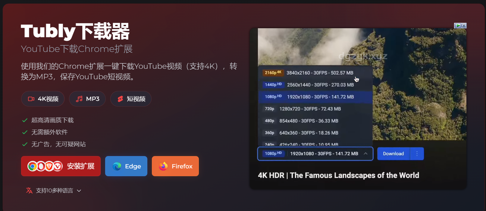Image resolution: width=486 pixels, height=211 pixels.
Task: Click the Firefox logo icon
Action: (163, 166)
